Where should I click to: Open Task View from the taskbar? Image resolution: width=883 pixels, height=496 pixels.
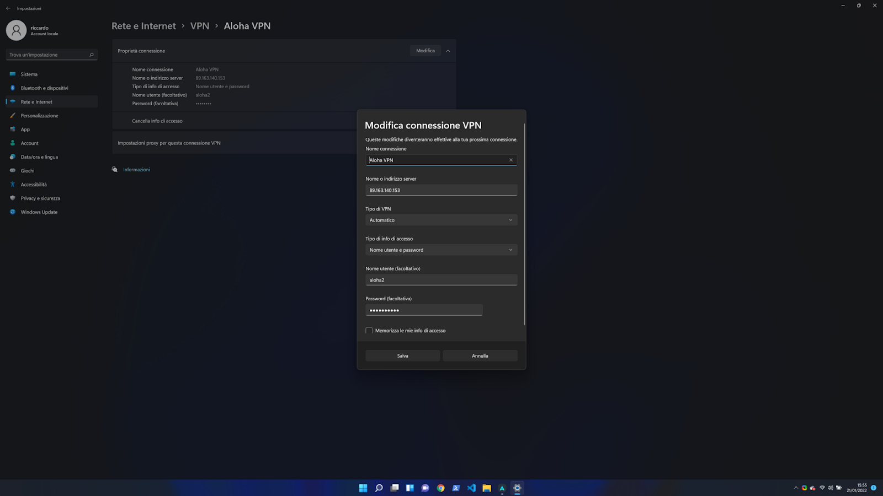pyautogui.click(x=395, y=488)
